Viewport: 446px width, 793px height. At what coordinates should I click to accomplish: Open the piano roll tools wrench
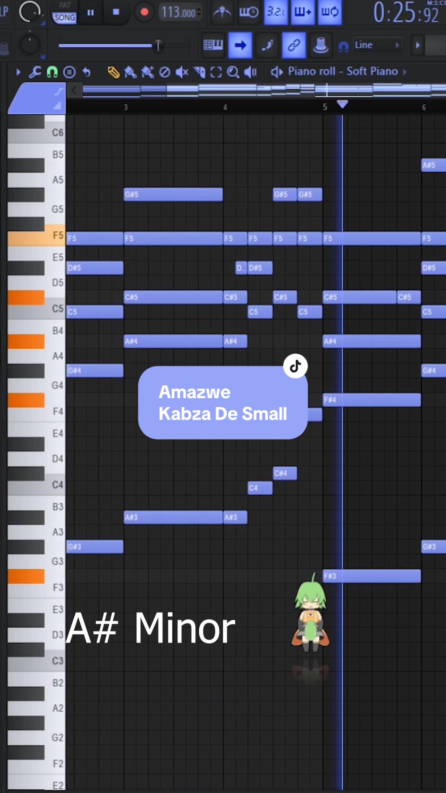point(35,72)
